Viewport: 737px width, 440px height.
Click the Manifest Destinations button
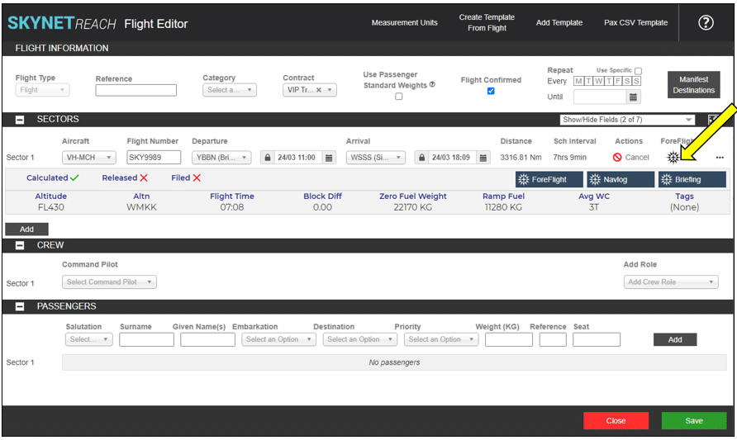(693, 85)
